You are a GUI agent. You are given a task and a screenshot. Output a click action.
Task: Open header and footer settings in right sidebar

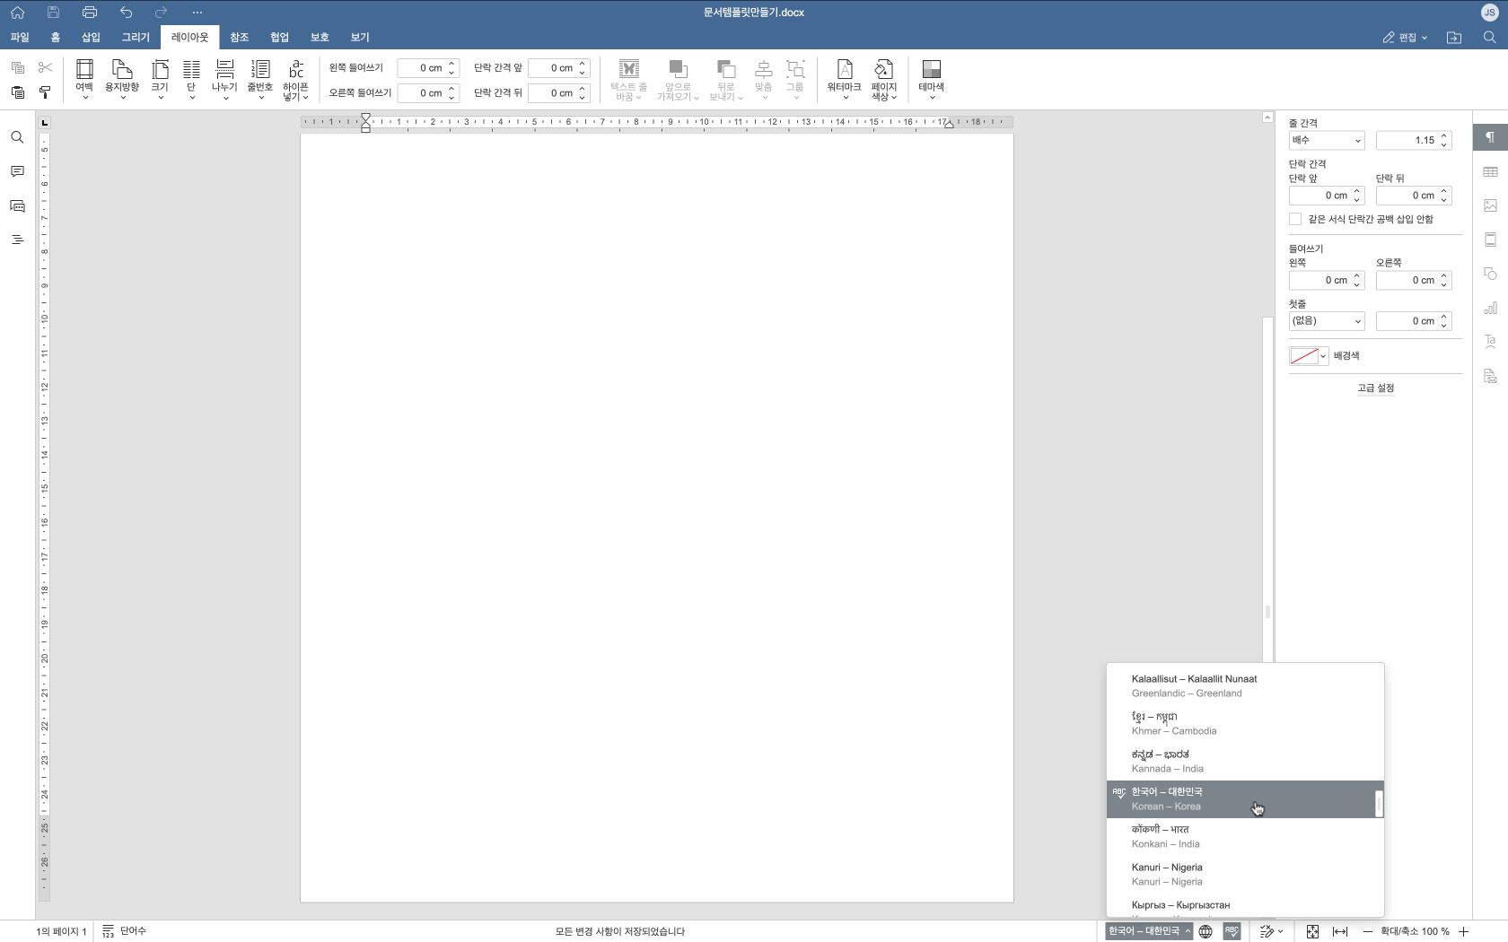coord(1490,240)
